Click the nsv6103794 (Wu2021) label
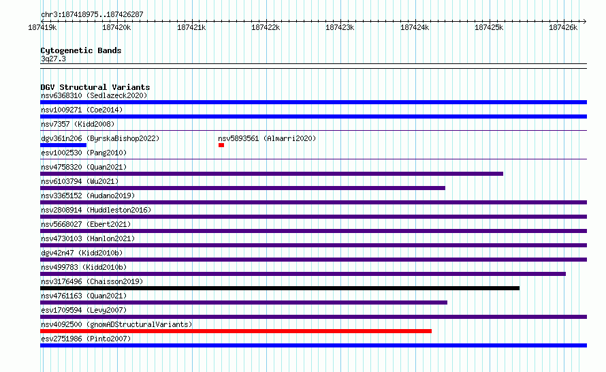The height and width of the screenshot is (372, 606). click(x=80, y=181)
